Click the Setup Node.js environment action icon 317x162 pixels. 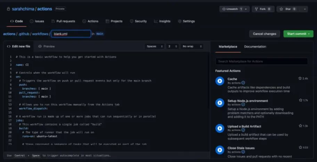pos(220,103)
